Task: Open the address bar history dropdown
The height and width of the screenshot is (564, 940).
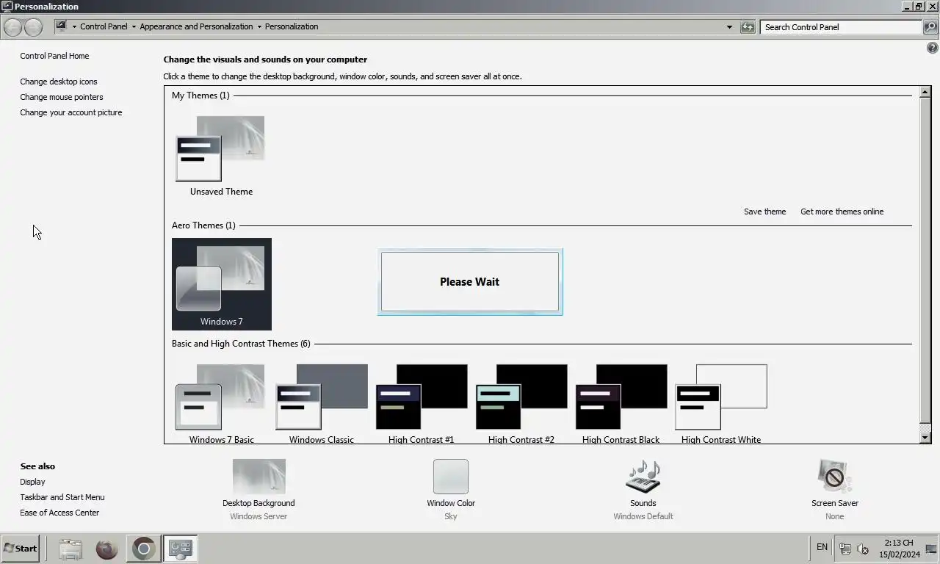Action: tap(729, 27)
